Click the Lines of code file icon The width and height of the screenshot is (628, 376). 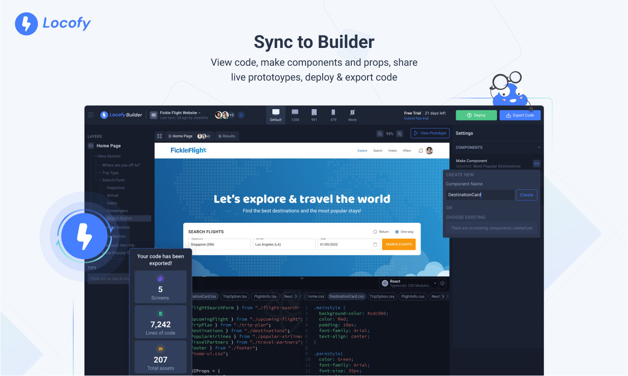coord(160,313)
